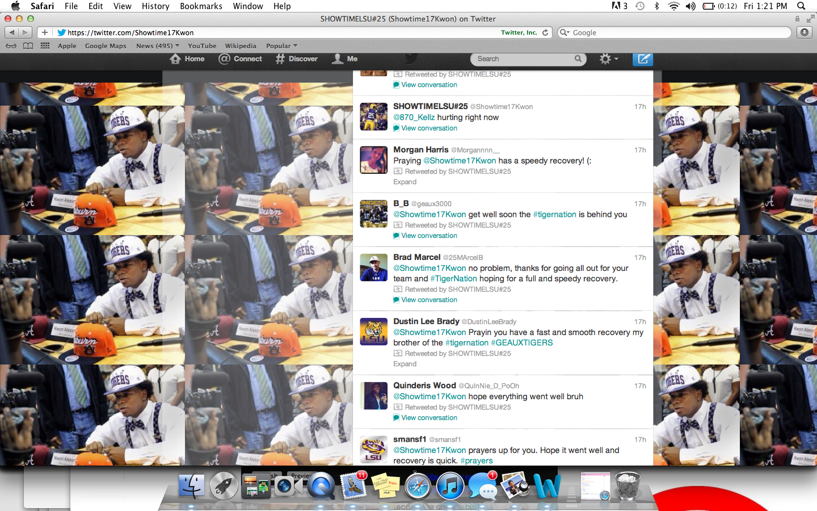Viewport: 817px width, 511px height.
Task: View conversation under @870_Kellz tweet
Action: tap(426, 128)
